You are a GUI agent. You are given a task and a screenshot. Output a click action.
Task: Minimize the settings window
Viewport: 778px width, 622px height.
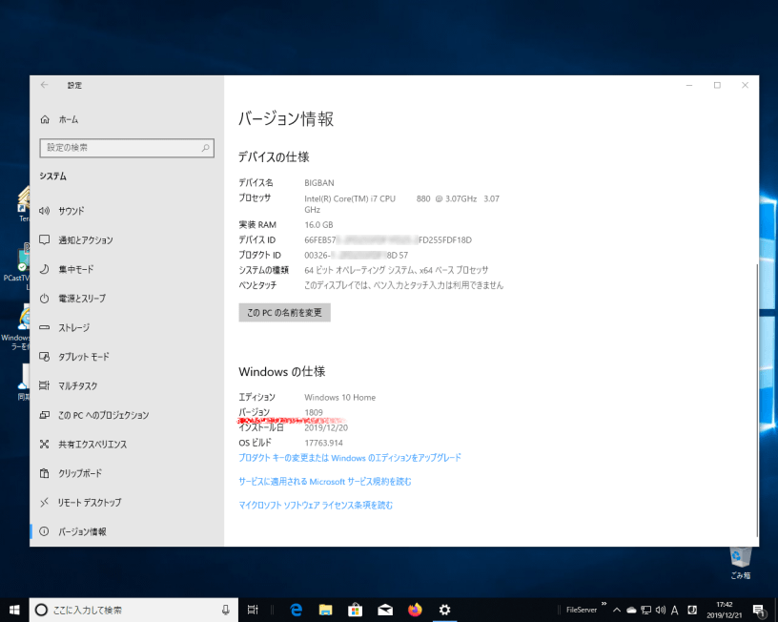[x=689, y=86]
